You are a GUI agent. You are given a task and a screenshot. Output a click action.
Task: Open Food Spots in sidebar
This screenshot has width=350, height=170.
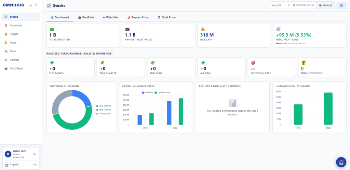[x=21, y=68]
